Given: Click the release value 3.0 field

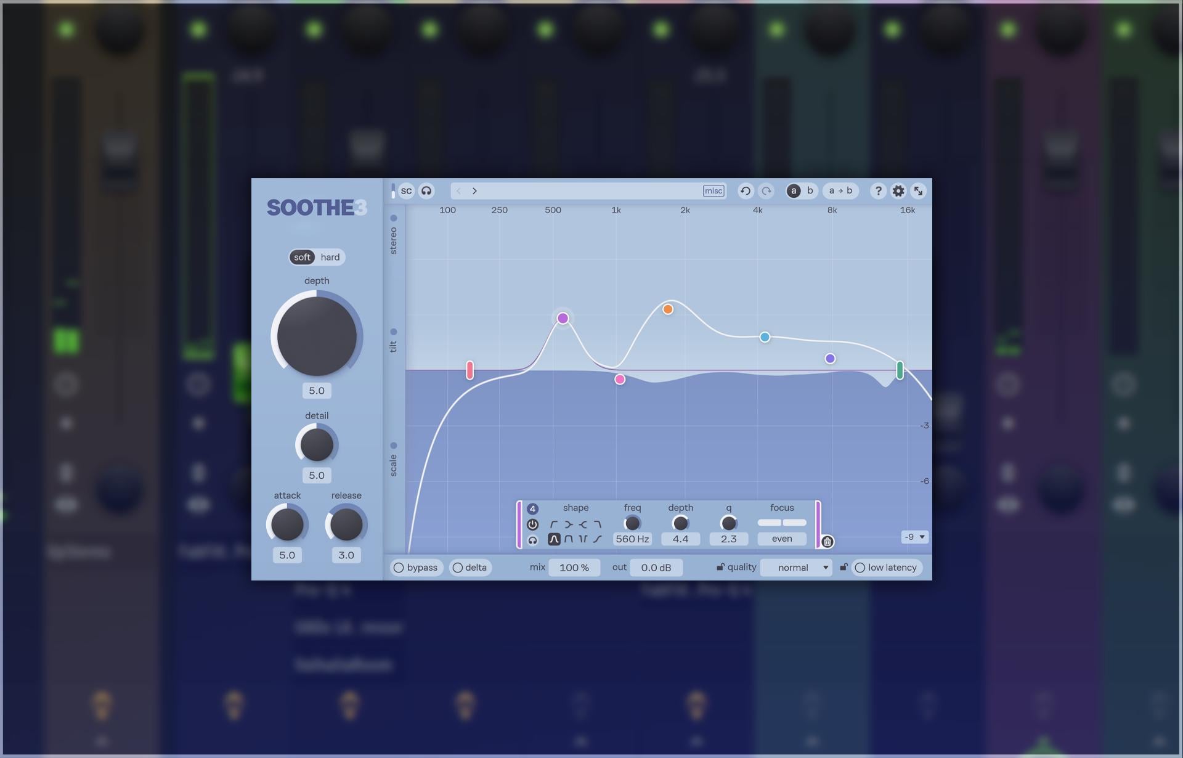Looking at the screenshot, I should tap(346, 555).
